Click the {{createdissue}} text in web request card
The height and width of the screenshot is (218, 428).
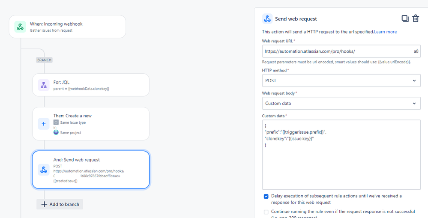(x=66, y=181)
